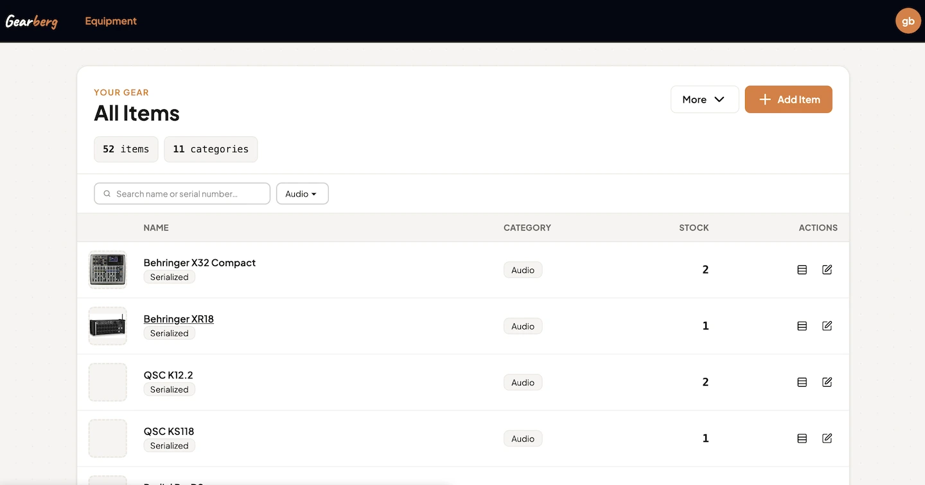This screenshot has height=485, width=925.
Task: Click the Serialized badge under QSC KS118
Action: coord(169,446)
